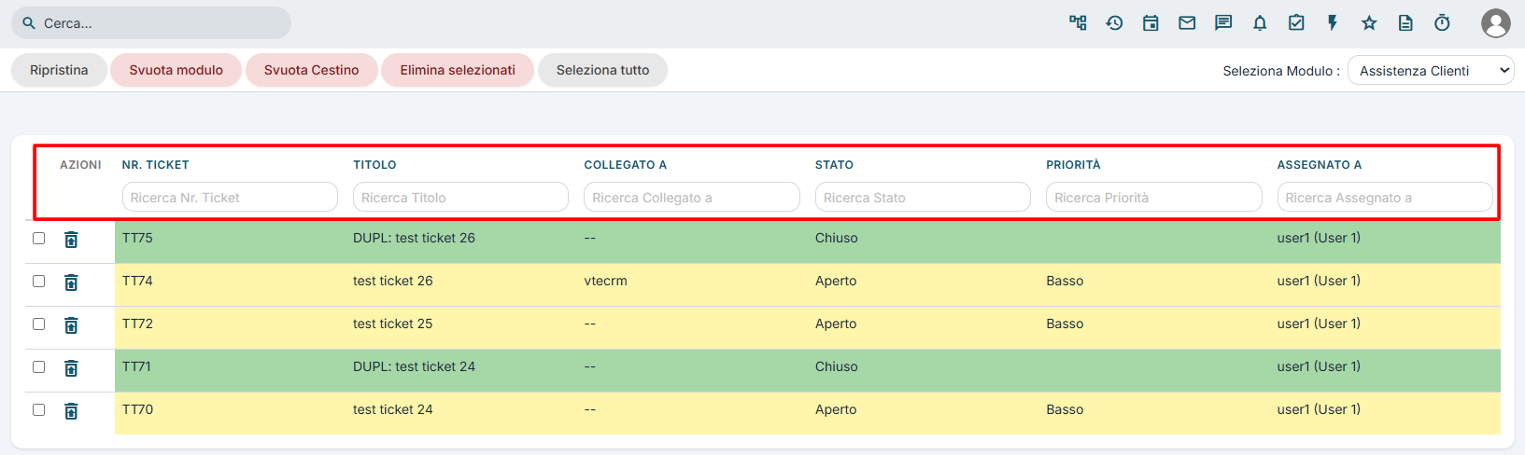The height and width of the screenshot is (455, 1525).
Task: Open the favorites star icon
Action: (1369, 23)
